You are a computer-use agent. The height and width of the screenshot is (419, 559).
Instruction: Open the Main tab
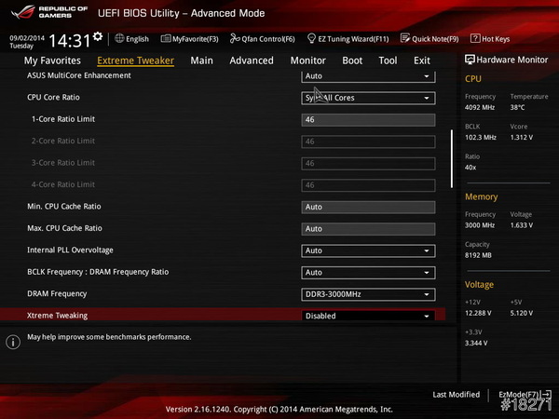tap(202, 61)
